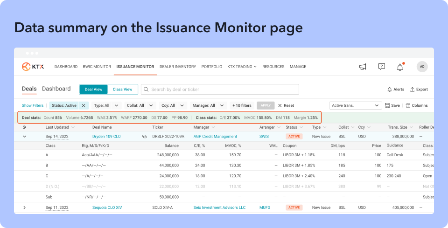Open the Type: All dropdown

point(106,105)
